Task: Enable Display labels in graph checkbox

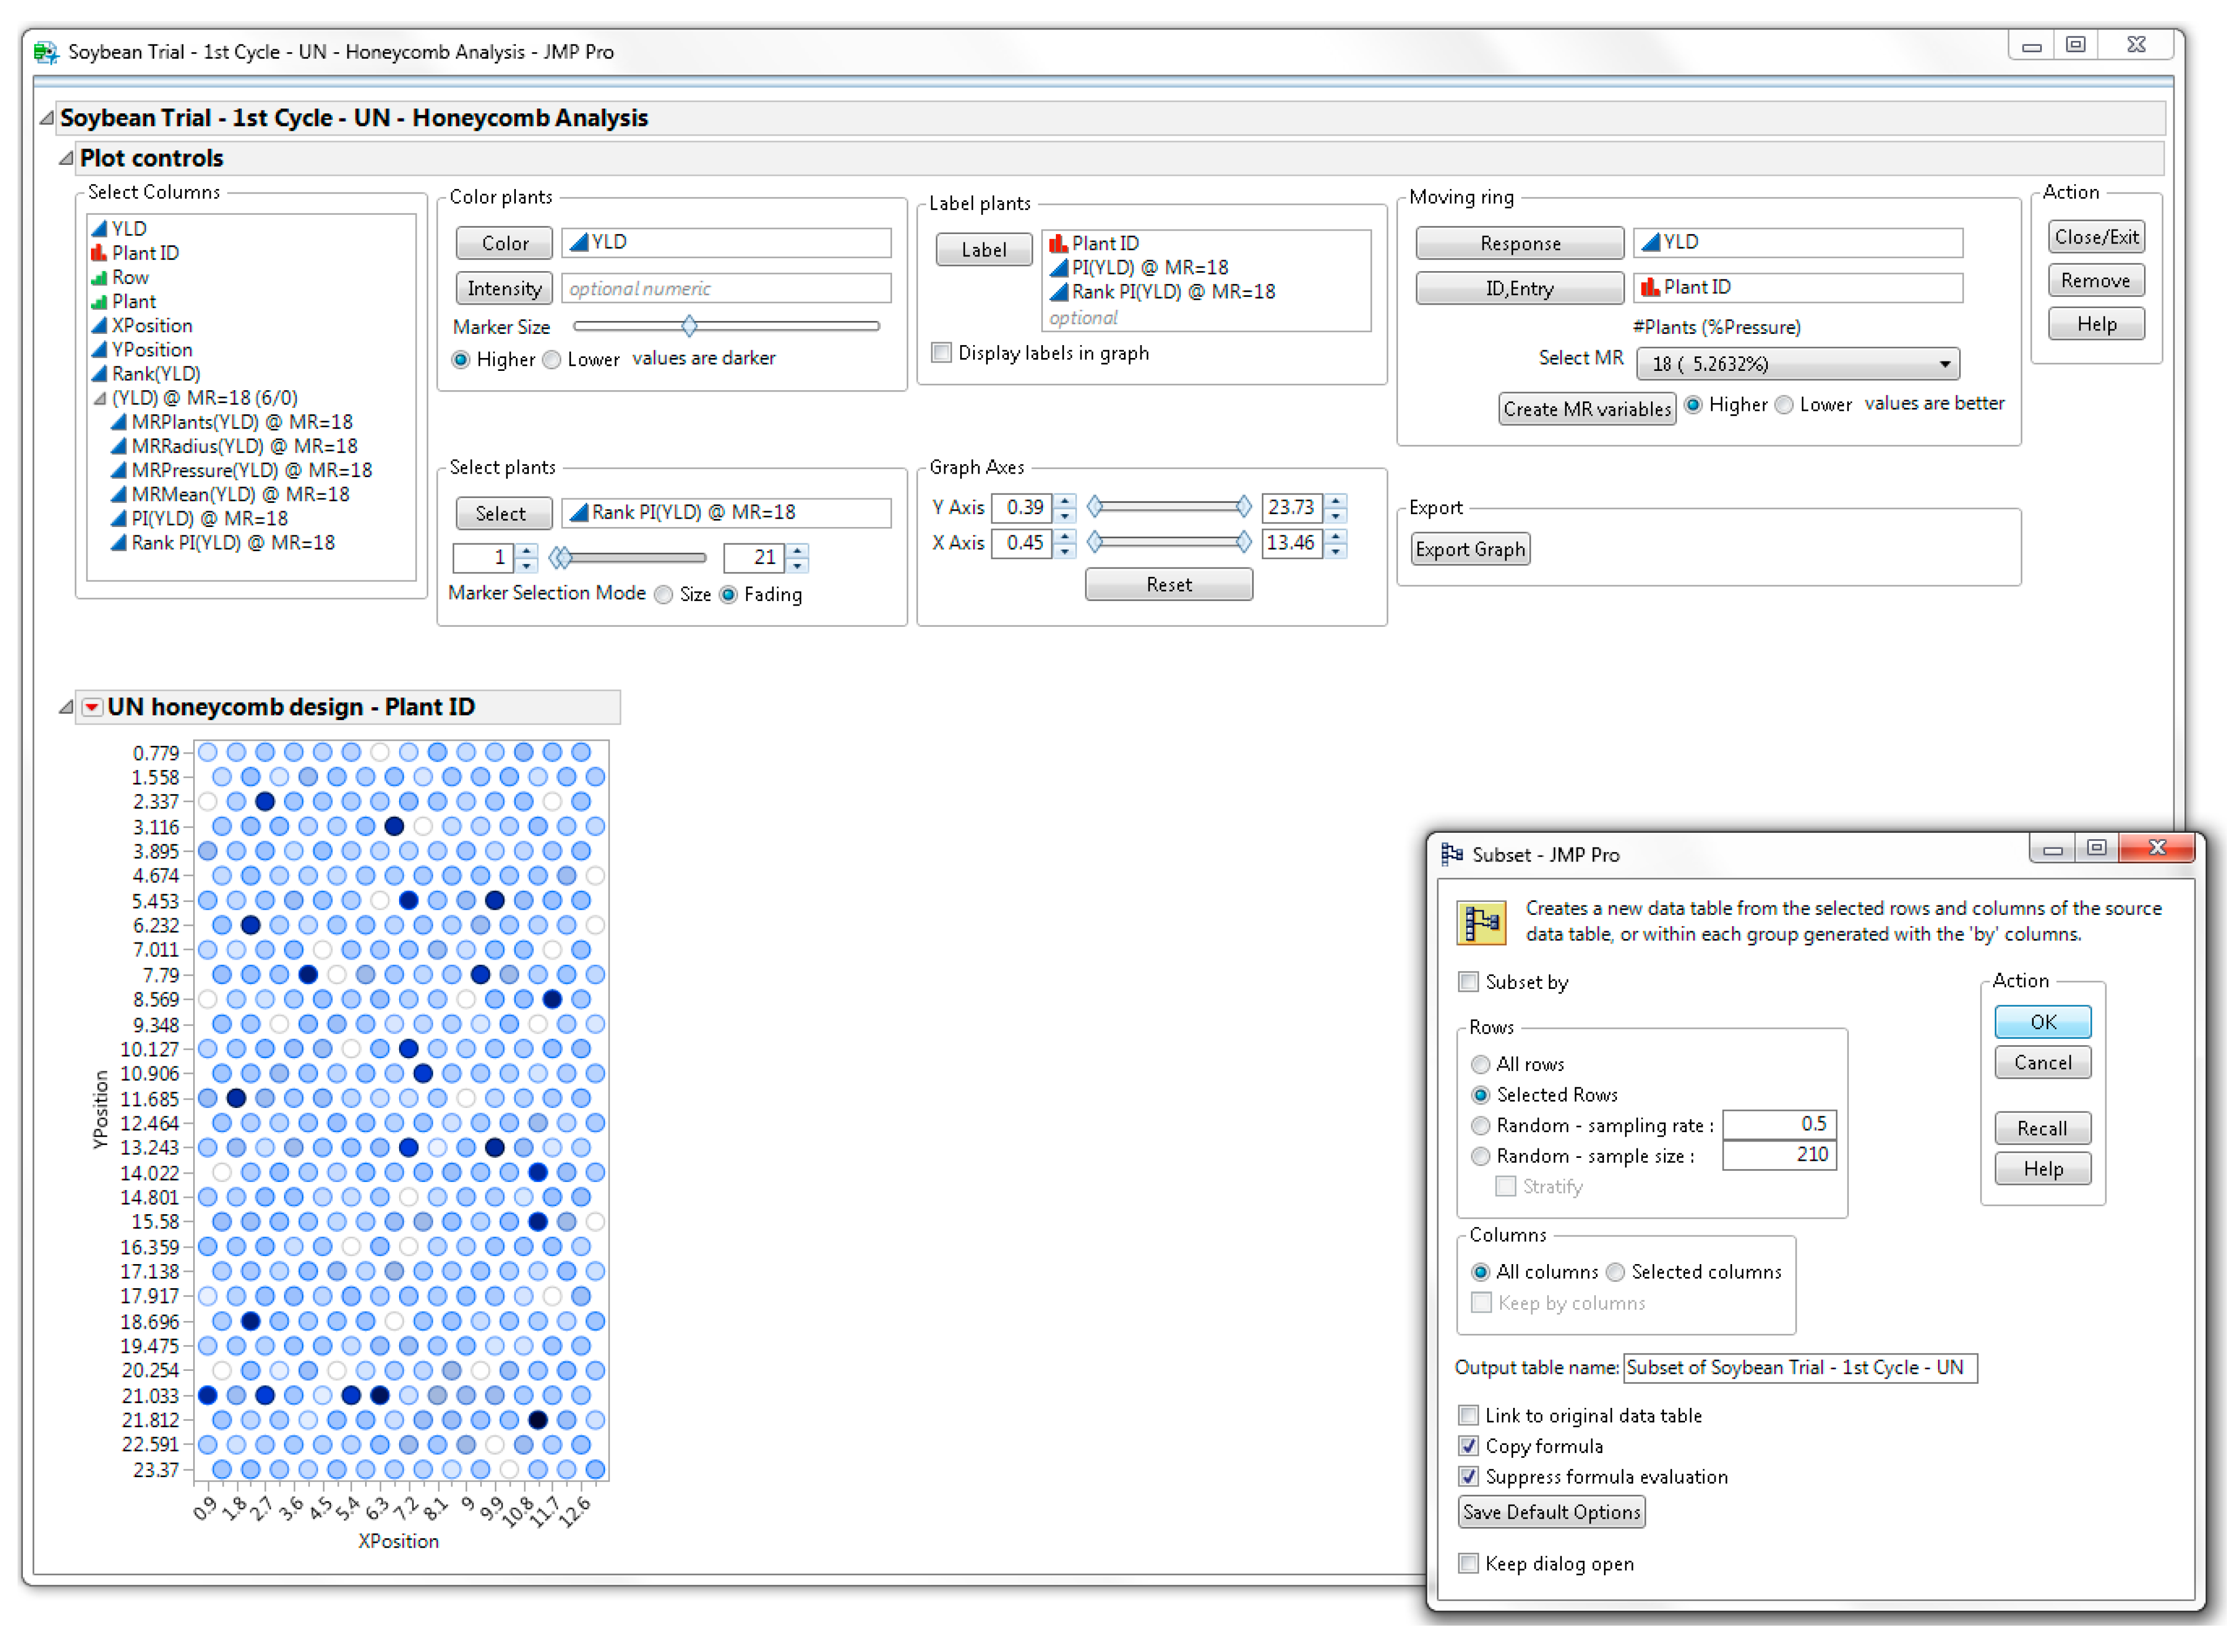Action: point(942,353)
